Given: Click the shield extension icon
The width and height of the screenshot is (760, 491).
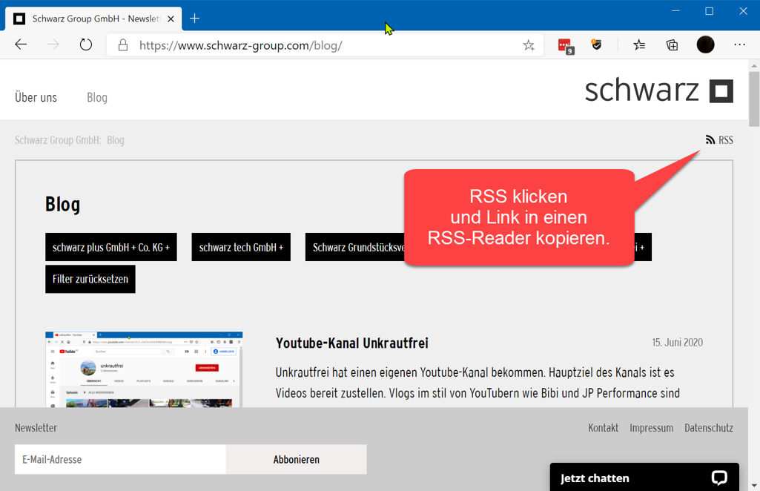Looking at the screenshot, I should (596, 45).
